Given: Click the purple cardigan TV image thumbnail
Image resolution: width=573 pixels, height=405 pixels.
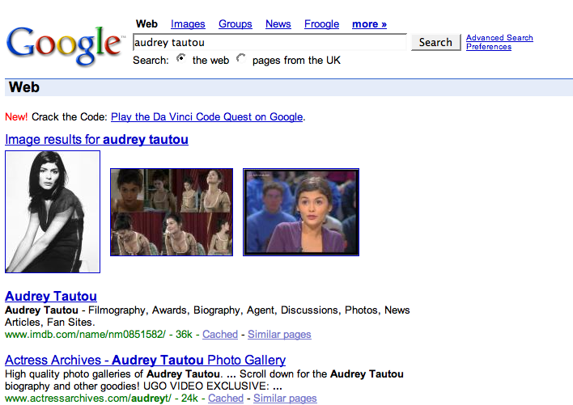Looking at the screenshot, I should 301,212.
